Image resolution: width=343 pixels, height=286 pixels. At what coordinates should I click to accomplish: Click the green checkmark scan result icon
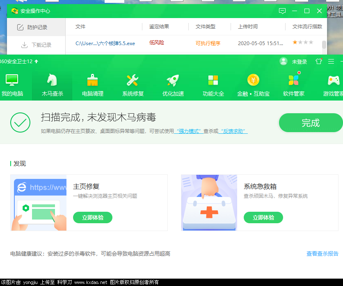coord(20,122)
